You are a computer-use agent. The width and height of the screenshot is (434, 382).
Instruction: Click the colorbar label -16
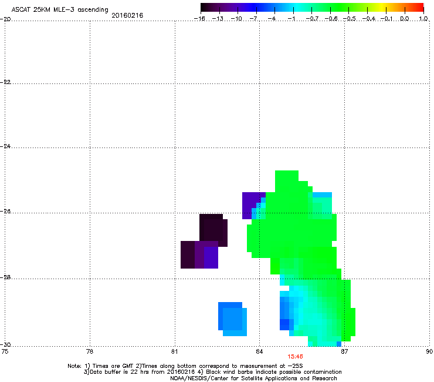pos(199,19)
